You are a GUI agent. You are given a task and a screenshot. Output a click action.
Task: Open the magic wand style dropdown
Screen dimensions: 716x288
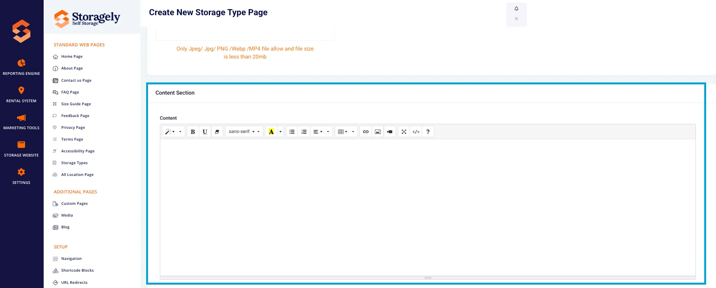(x=173, y=131)
